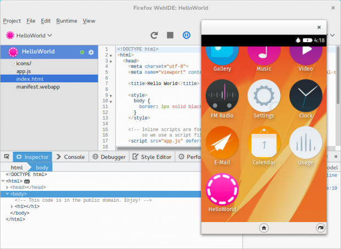This screenshot has width=341, height=249.
Task: Open the View menu
Action: tap(89, 21)
